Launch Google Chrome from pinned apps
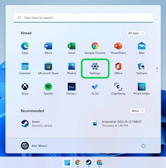166x168 pixels. point(95,48)
